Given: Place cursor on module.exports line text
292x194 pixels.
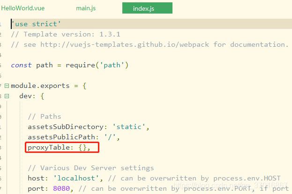Looking at the screenshot, I should click(x=48, y=86).
